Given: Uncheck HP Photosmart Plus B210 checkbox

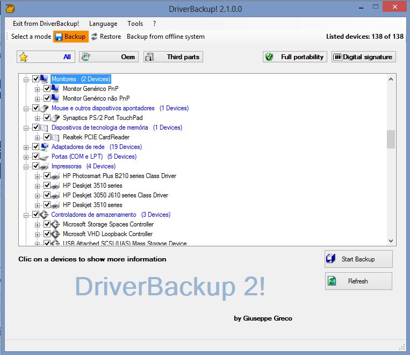Looking at the screenshot, I should 47,176.
